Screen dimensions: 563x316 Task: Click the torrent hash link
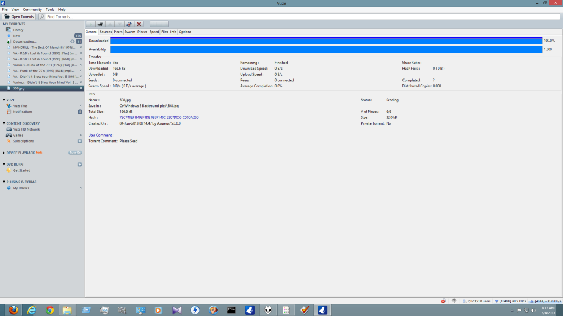(159, 117)
